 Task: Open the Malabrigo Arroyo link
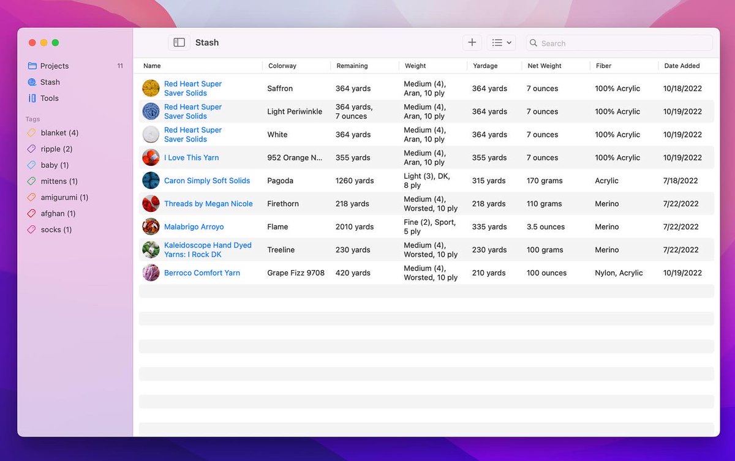click(194, 227)
